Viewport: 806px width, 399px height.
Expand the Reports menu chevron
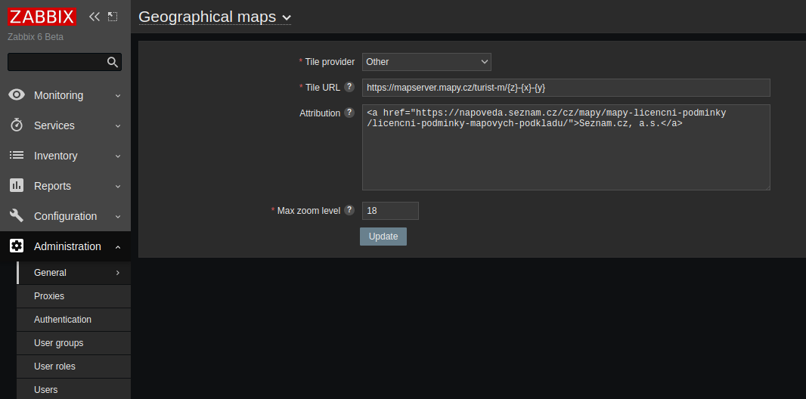coord(118,187)
